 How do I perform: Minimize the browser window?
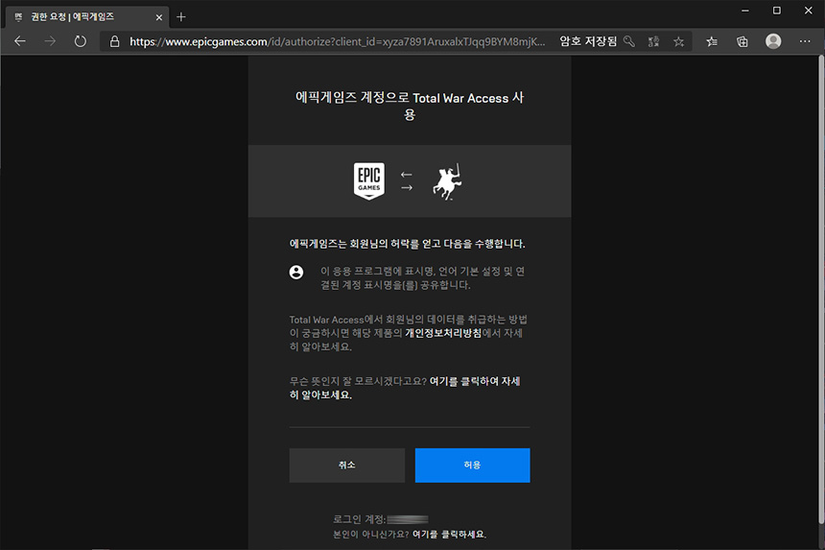coord(745,11)
